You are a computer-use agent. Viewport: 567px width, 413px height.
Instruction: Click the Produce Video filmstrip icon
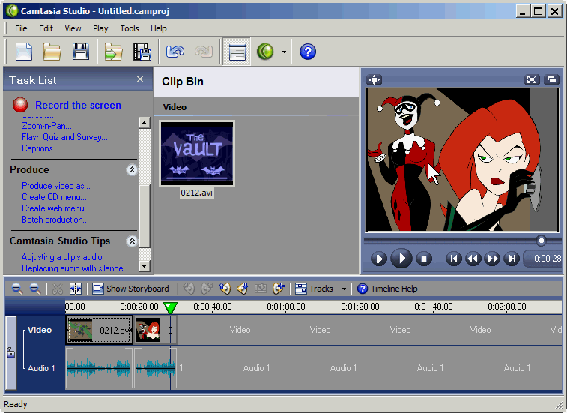(142, 52)
